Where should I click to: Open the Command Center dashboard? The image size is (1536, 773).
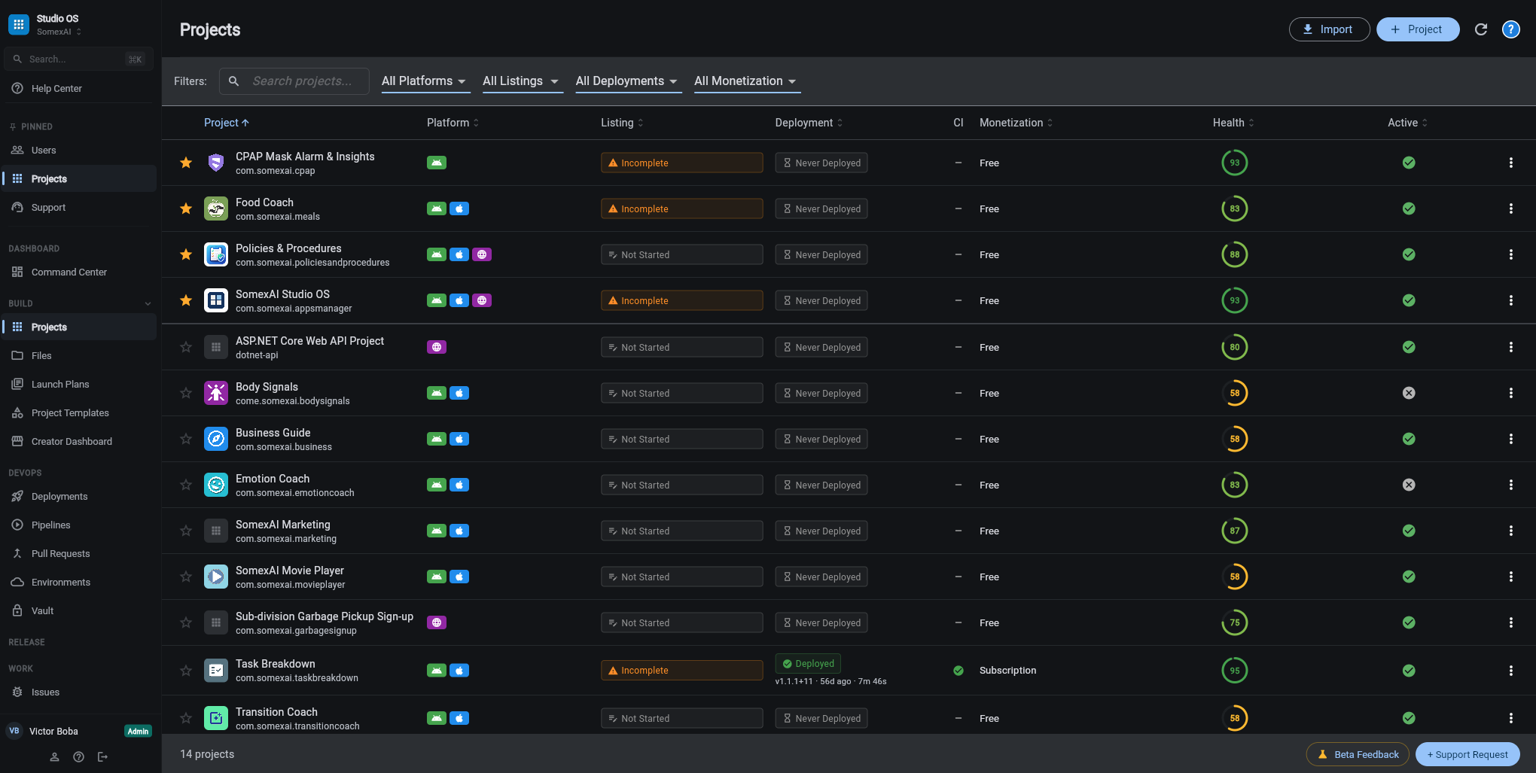point(69,272)
